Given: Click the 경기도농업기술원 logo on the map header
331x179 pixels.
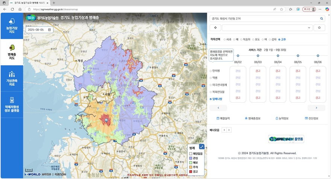Looking at the screenshot, I should (x=42, y=18).
